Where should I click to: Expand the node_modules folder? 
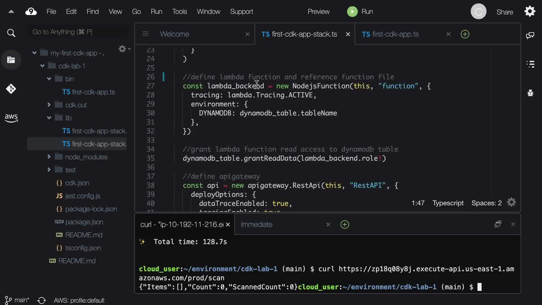point(49,157)
